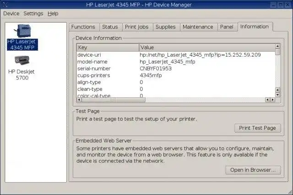The height and width of the screenshot is (195, 293).
Task: Select the clean-type key cell
Action: point(90,89)
